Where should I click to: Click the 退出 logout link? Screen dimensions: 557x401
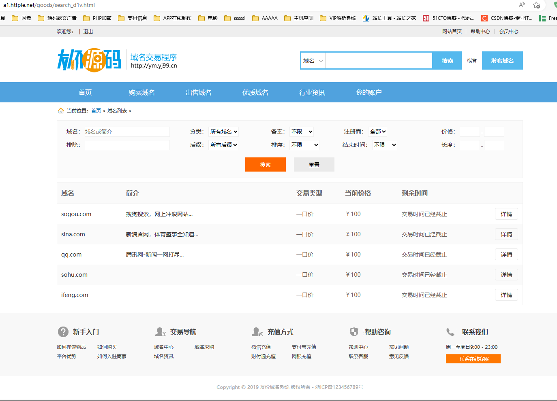click(x=88, y=32)
